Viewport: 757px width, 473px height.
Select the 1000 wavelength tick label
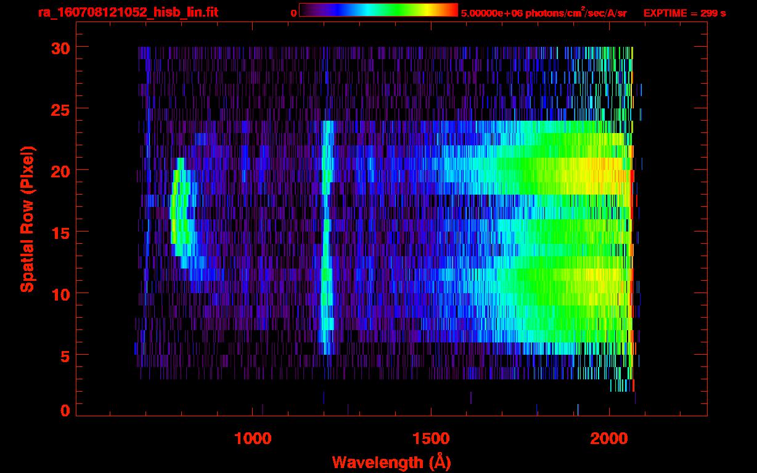click(x=253, y=439)
